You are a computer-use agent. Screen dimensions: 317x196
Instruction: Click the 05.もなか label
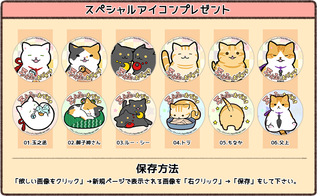(231, 143)
